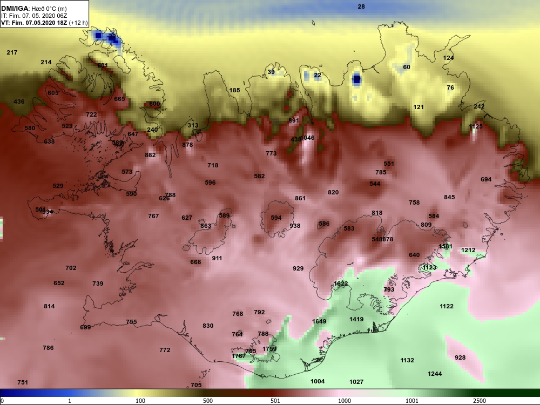The image size is (540, 405).
Task: Click the map value 436
Action: click(x=19, y=102)
